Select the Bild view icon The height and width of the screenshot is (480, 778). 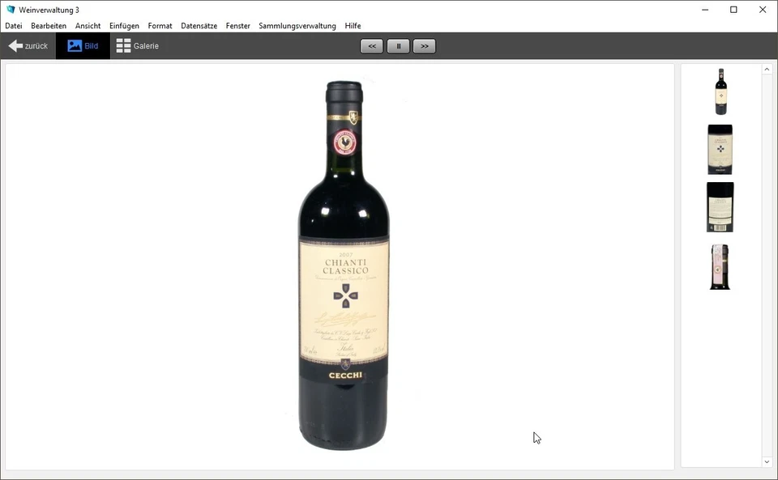[73, 45]
